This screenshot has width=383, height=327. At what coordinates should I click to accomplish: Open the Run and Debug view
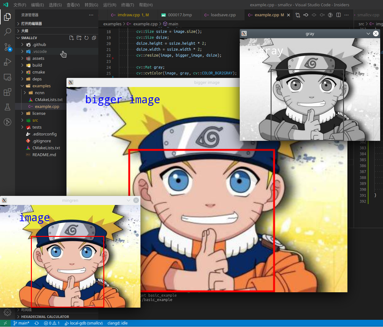(x=7, y=62)
